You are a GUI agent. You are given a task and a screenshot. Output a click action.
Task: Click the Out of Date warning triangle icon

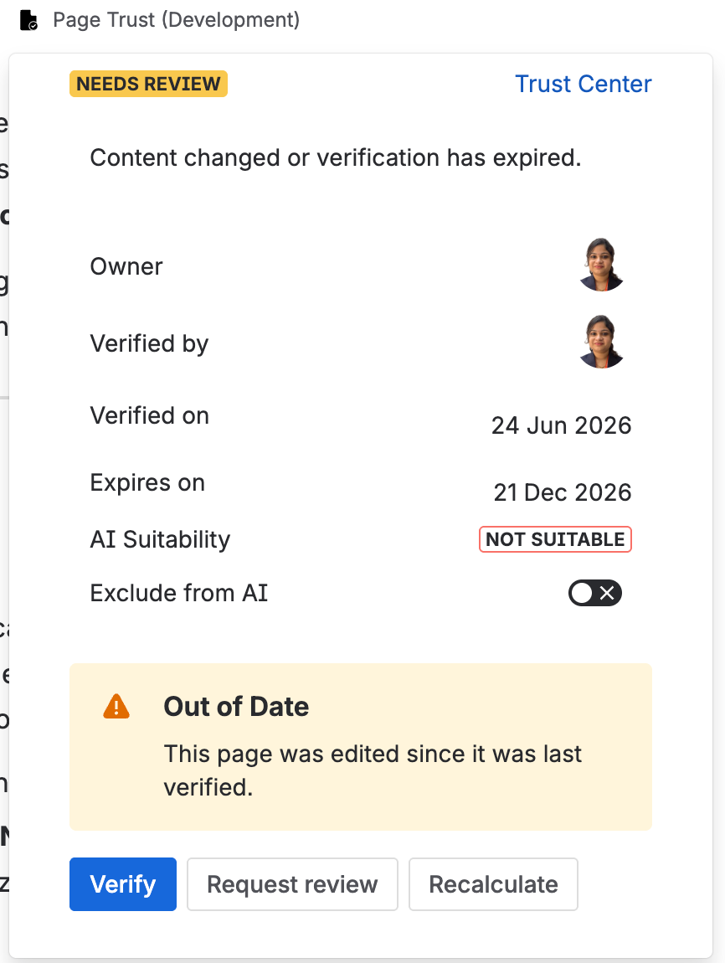point(116,706)
